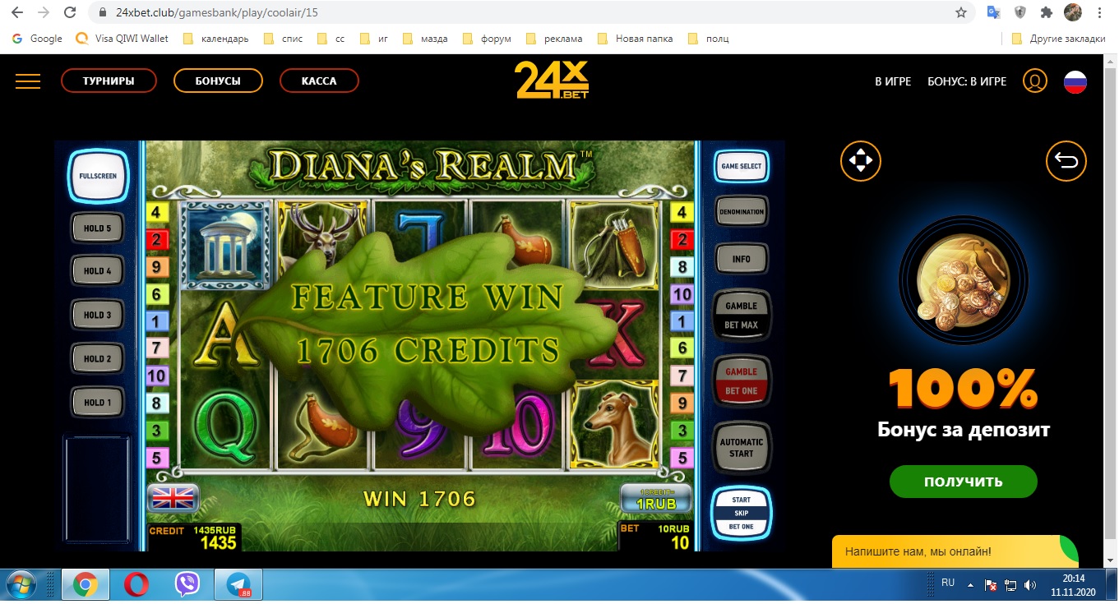1119x604 pixels.
Task: Click payline 4 marker on left side
Action: (156, 213)
